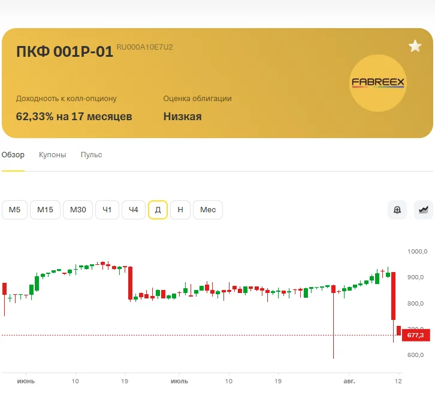This screenshot has width=435, height=409.
Task: Select the Мес monthly timeframe
Action: [x=208, y=210]
